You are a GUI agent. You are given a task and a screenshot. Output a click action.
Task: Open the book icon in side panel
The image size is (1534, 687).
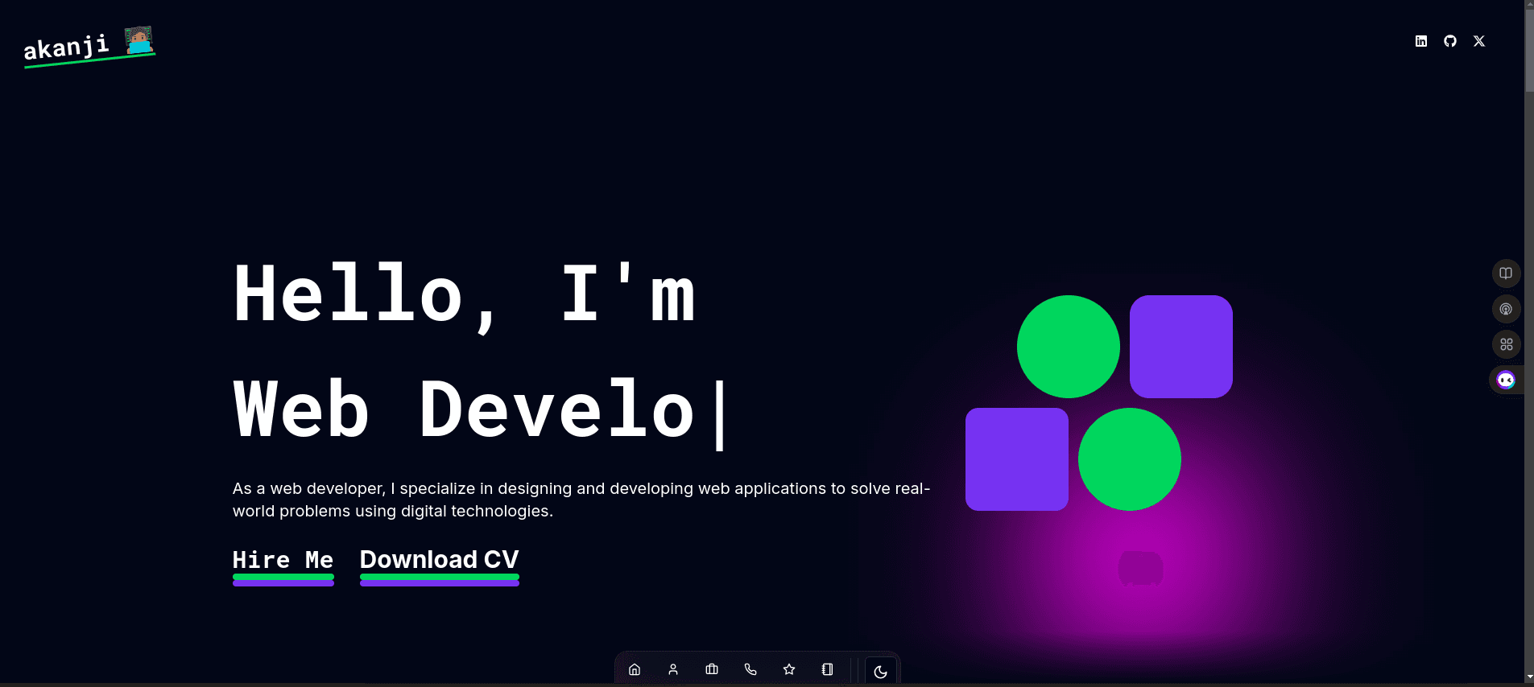pos(1506,274)
